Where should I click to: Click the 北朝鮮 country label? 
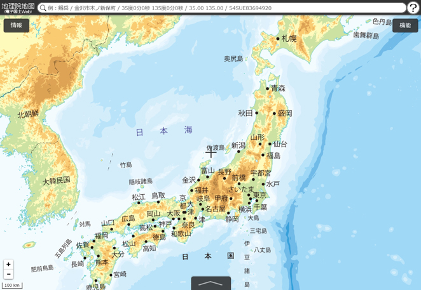coord(28,114)
